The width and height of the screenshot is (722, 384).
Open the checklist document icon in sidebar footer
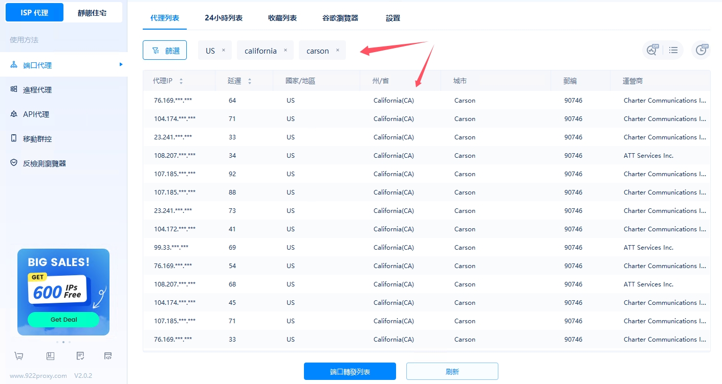[x=80, y=356]
